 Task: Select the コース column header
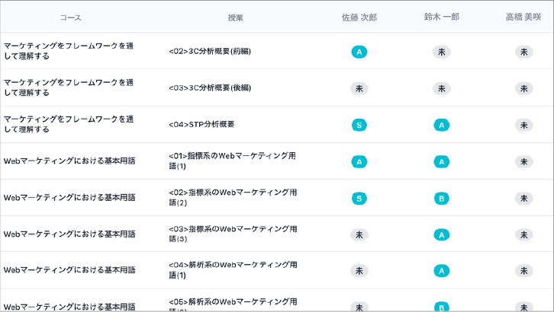click(70, 18)
